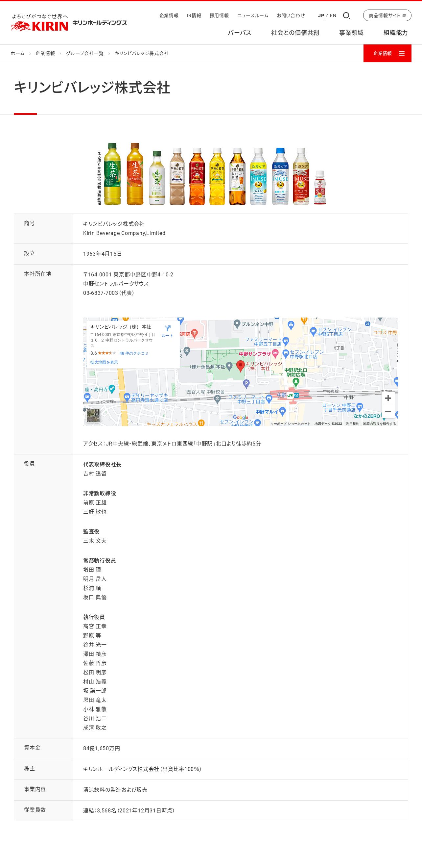The height and width of the screenshot is (845, 422).
Task: Click the ブルンネン中野 map marker
Action: pos(237,324)
